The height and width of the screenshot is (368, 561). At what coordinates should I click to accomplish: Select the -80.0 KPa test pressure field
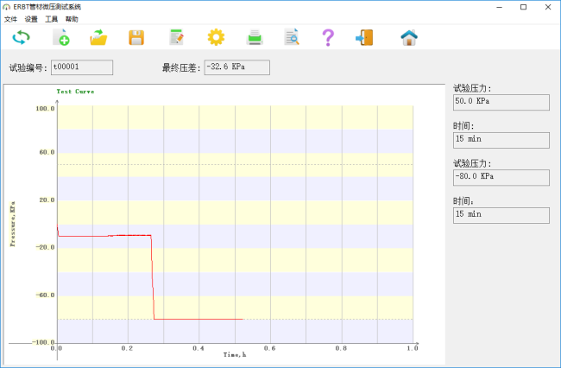(501, 177)
